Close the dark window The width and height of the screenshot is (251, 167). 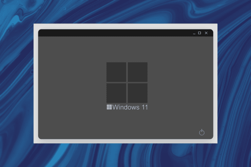[206, 33]
